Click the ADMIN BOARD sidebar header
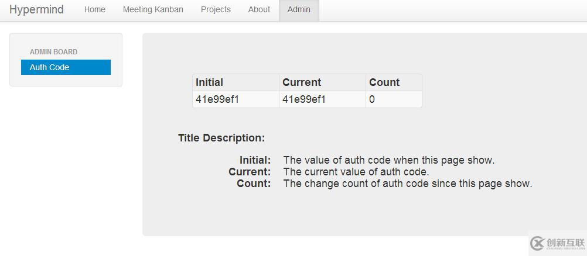This screenshot has width=587, height=256. coord(53,52)
